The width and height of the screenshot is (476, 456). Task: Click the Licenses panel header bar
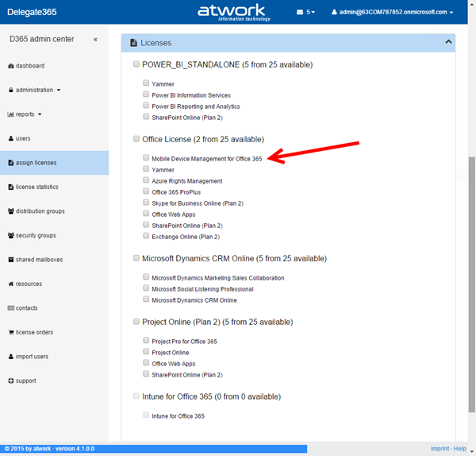point(288,43)
